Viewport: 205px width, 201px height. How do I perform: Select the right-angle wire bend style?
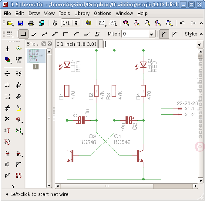point(23,34)
